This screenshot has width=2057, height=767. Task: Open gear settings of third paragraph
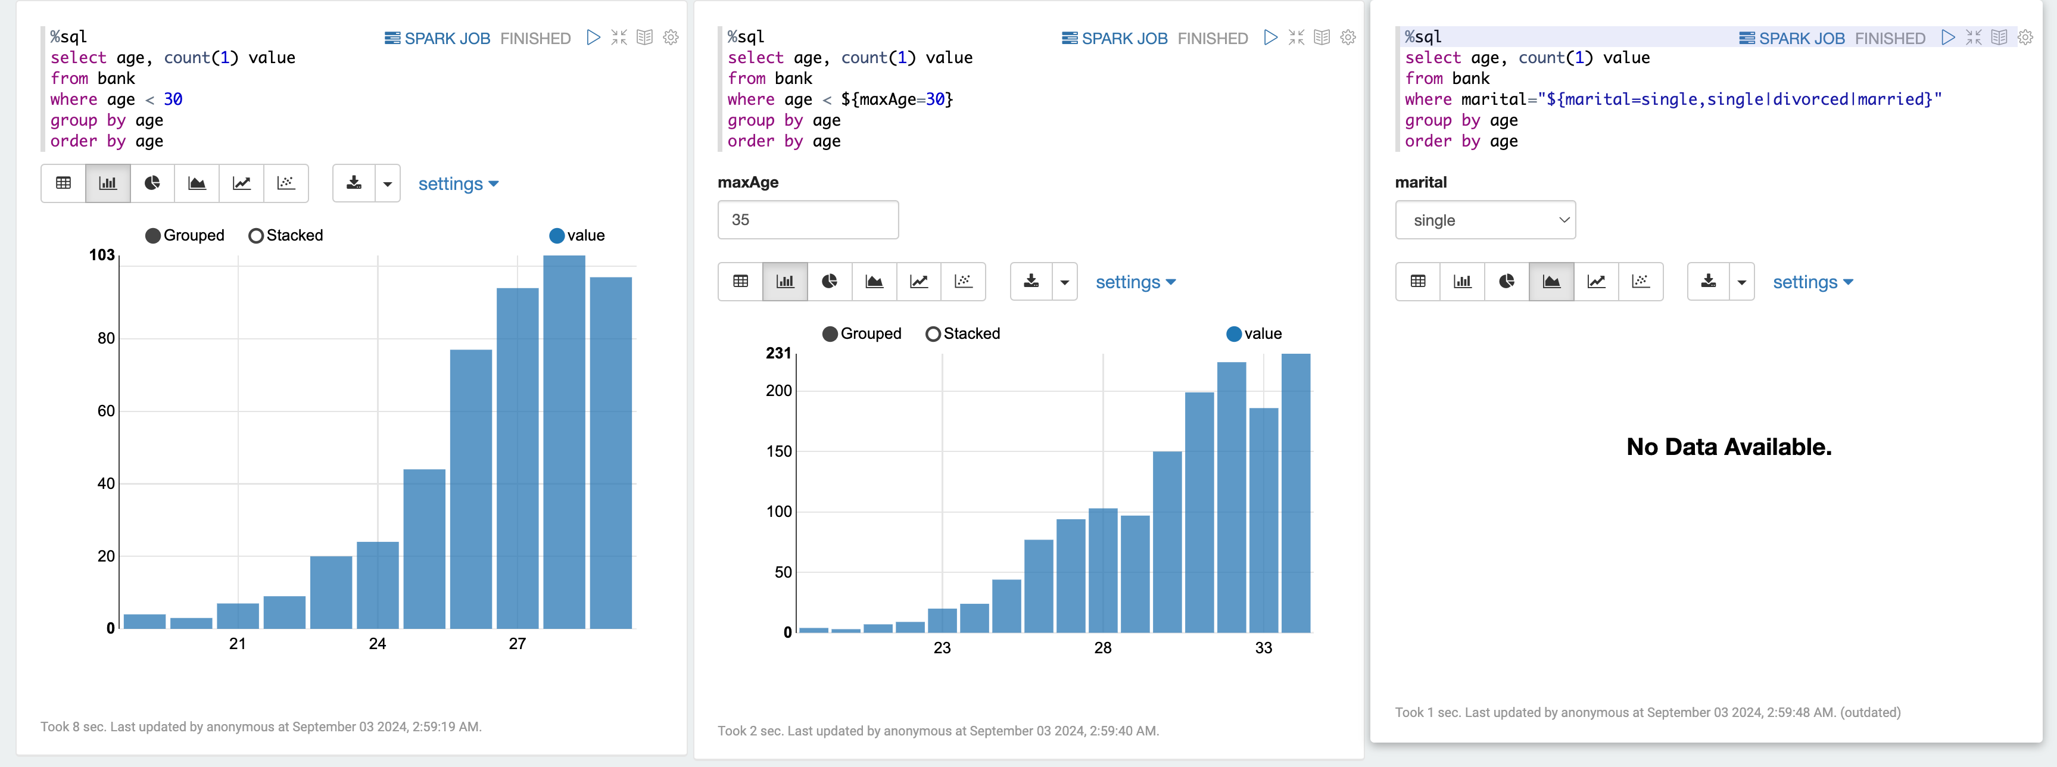(2025, 38)
